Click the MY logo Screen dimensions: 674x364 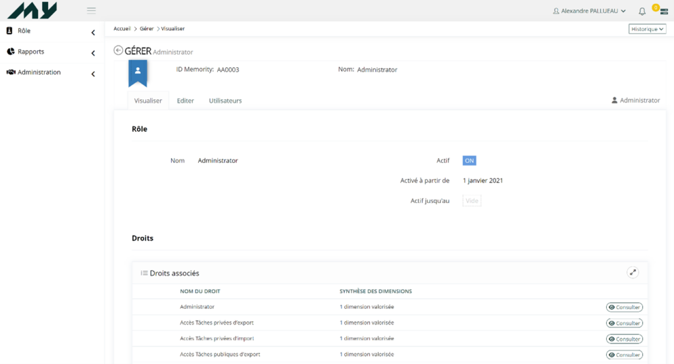[33, 11]
